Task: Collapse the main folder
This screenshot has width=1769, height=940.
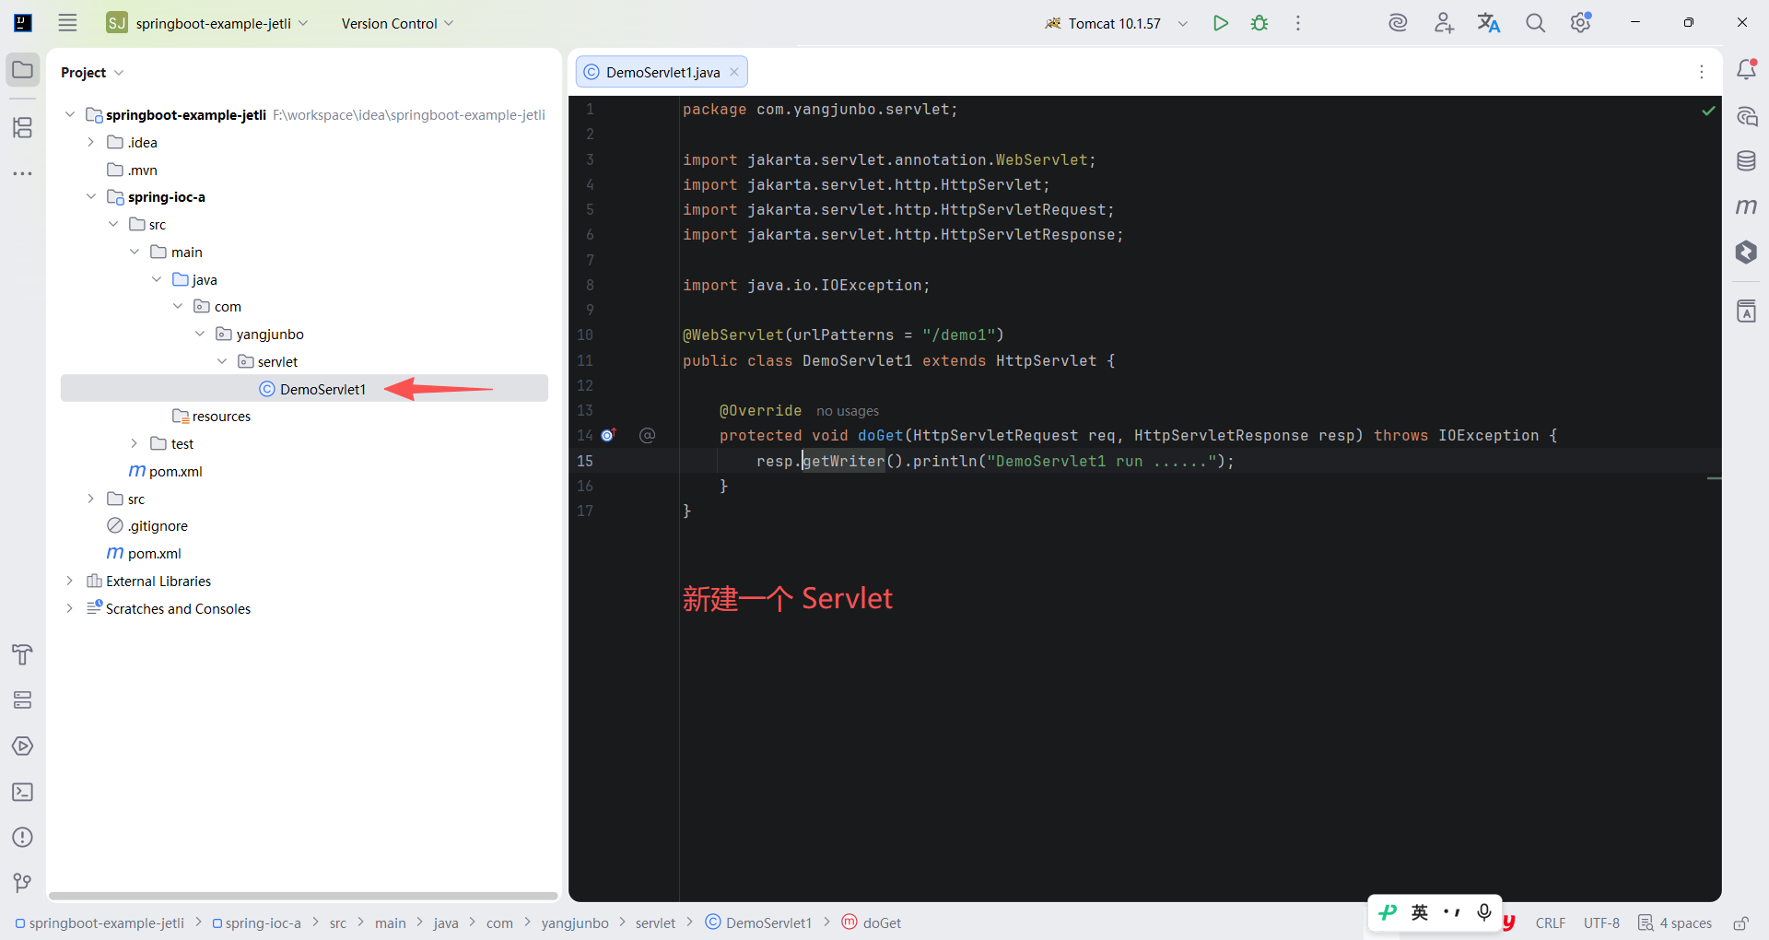Action: (x=135, y=252)
